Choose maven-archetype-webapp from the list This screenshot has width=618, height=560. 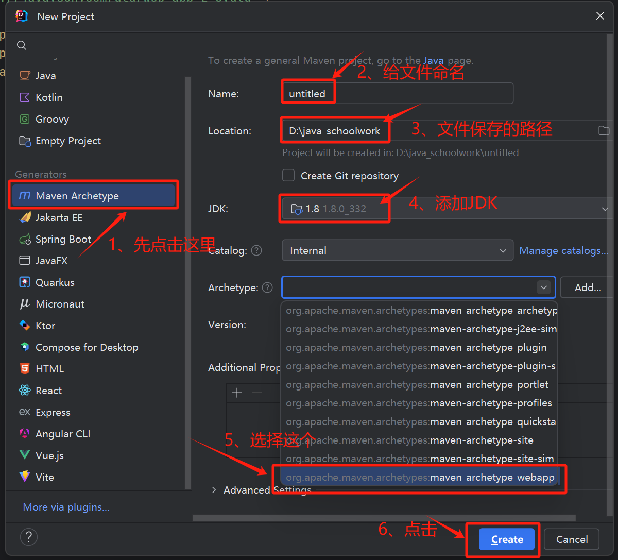420,477
